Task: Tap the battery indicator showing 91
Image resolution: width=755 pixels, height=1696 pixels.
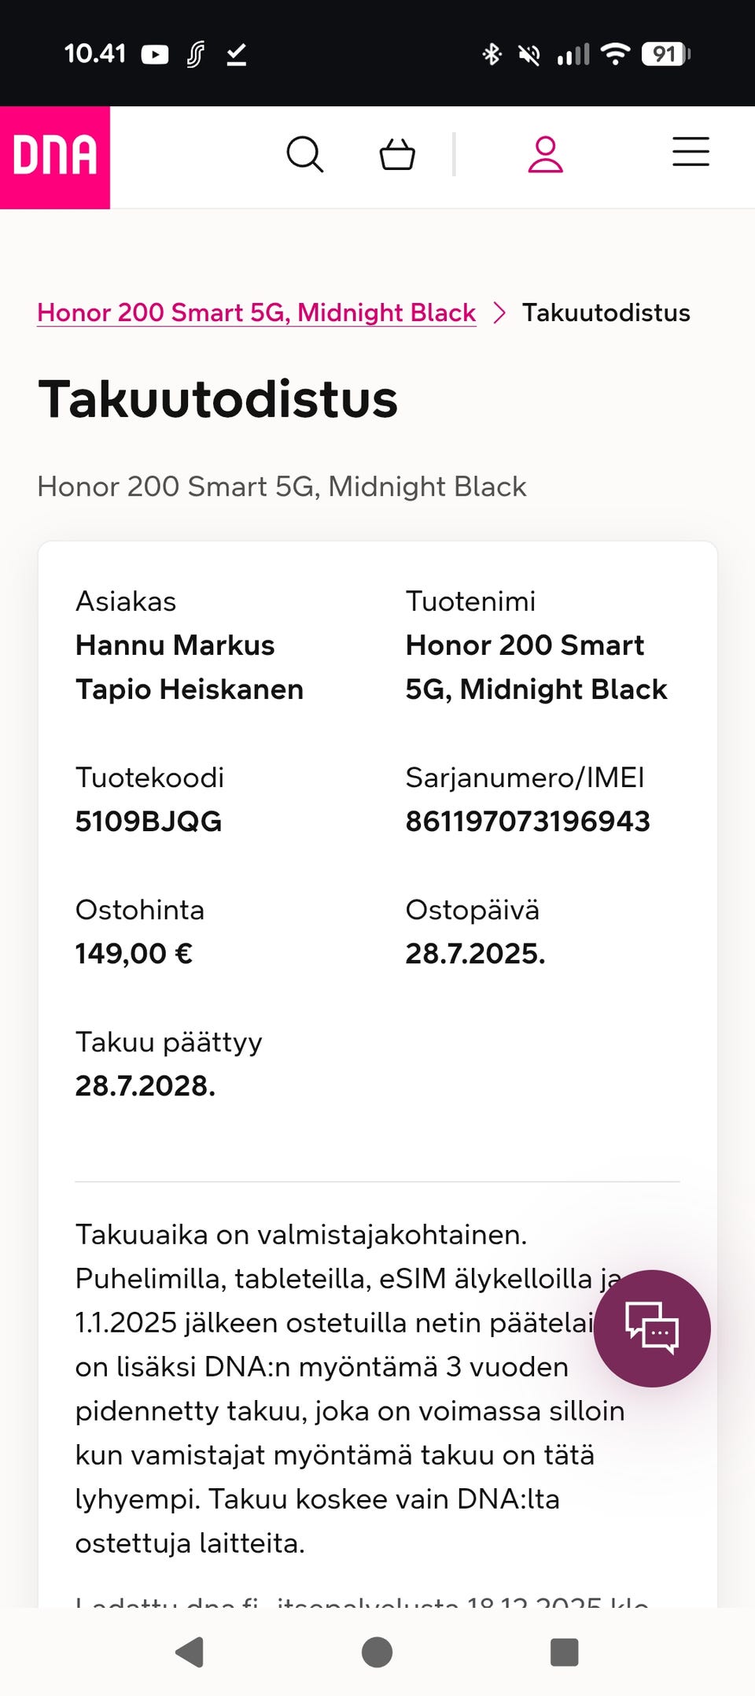Action: [665, 54]
